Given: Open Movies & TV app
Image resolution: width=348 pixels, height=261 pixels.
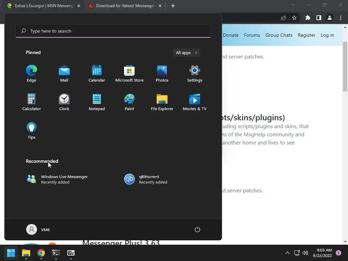Looking at the screenshot, I should (195, 102).
